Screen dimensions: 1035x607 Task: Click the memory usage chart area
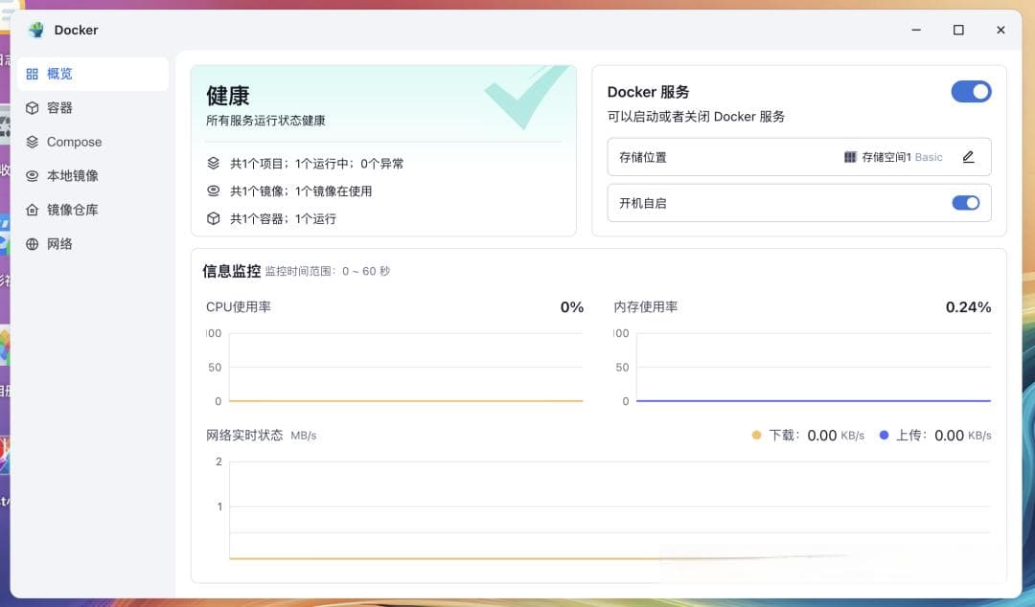814,367
